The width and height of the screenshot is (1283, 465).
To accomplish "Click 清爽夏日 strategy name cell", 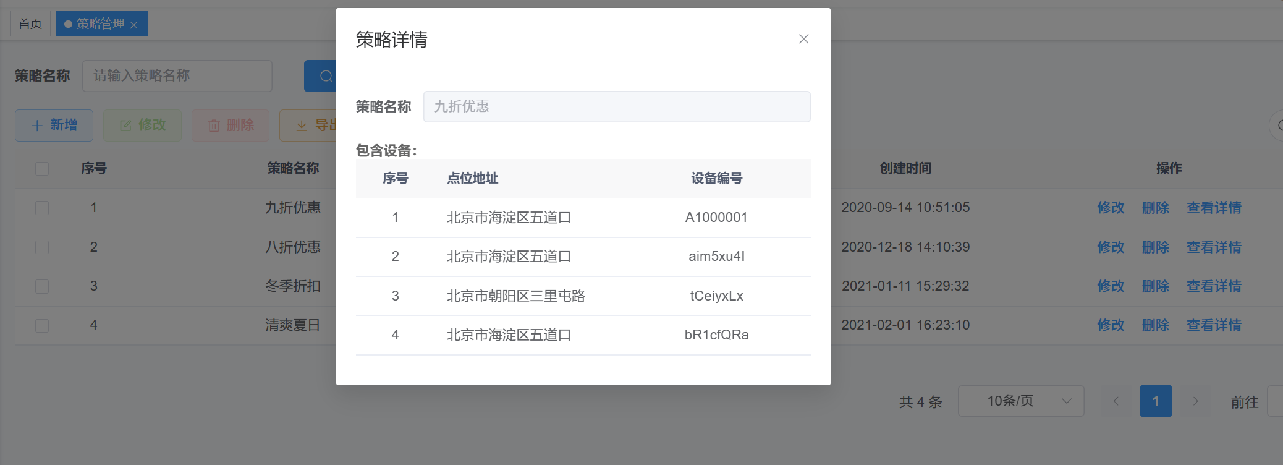I will point(293,325).
